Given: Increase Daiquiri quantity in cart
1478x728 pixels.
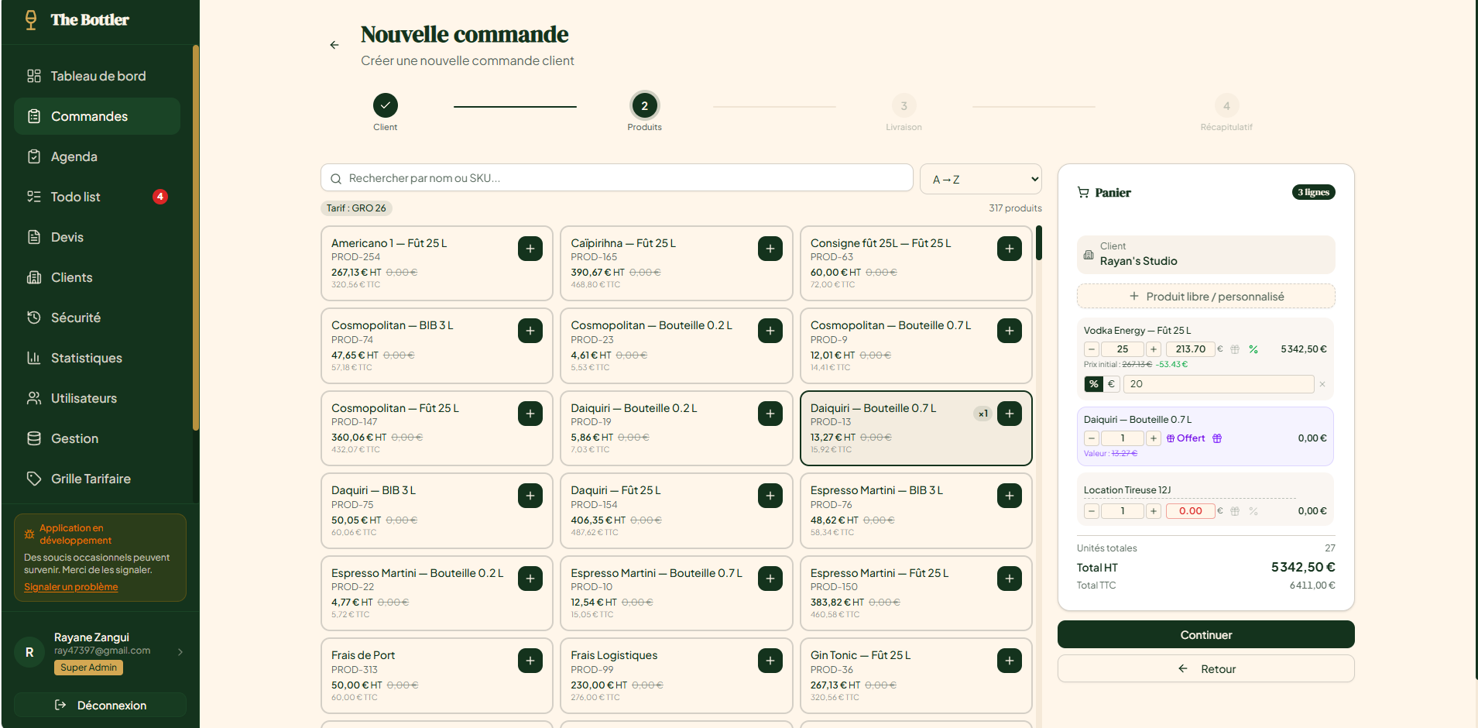Looking at the screenshot, I should tap(1154, 438).
